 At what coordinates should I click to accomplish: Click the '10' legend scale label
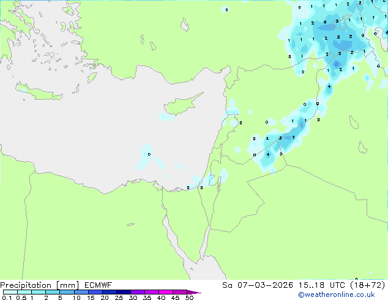[76, 298]
